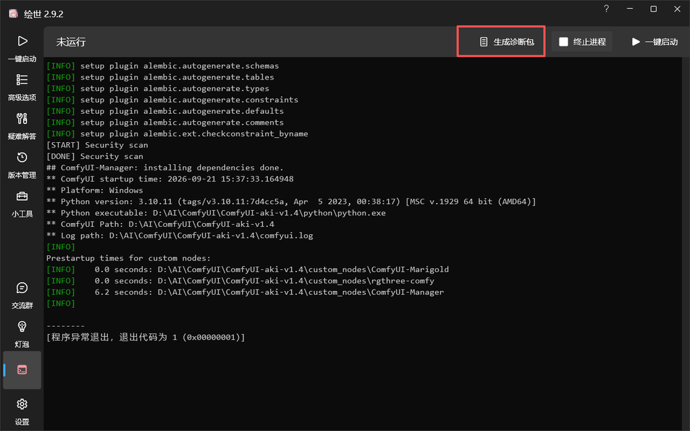Click the "installing dependencies done" line
This screenshot has width=690, height=431.
click(x=165, y=168)
